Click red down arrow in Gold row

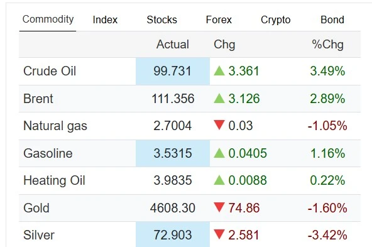219,207
